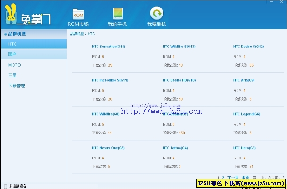The width and height of the screenshot is (287, 189).
Task: Click download count 58 under Desire HD
Action: [x=181, y=99]
